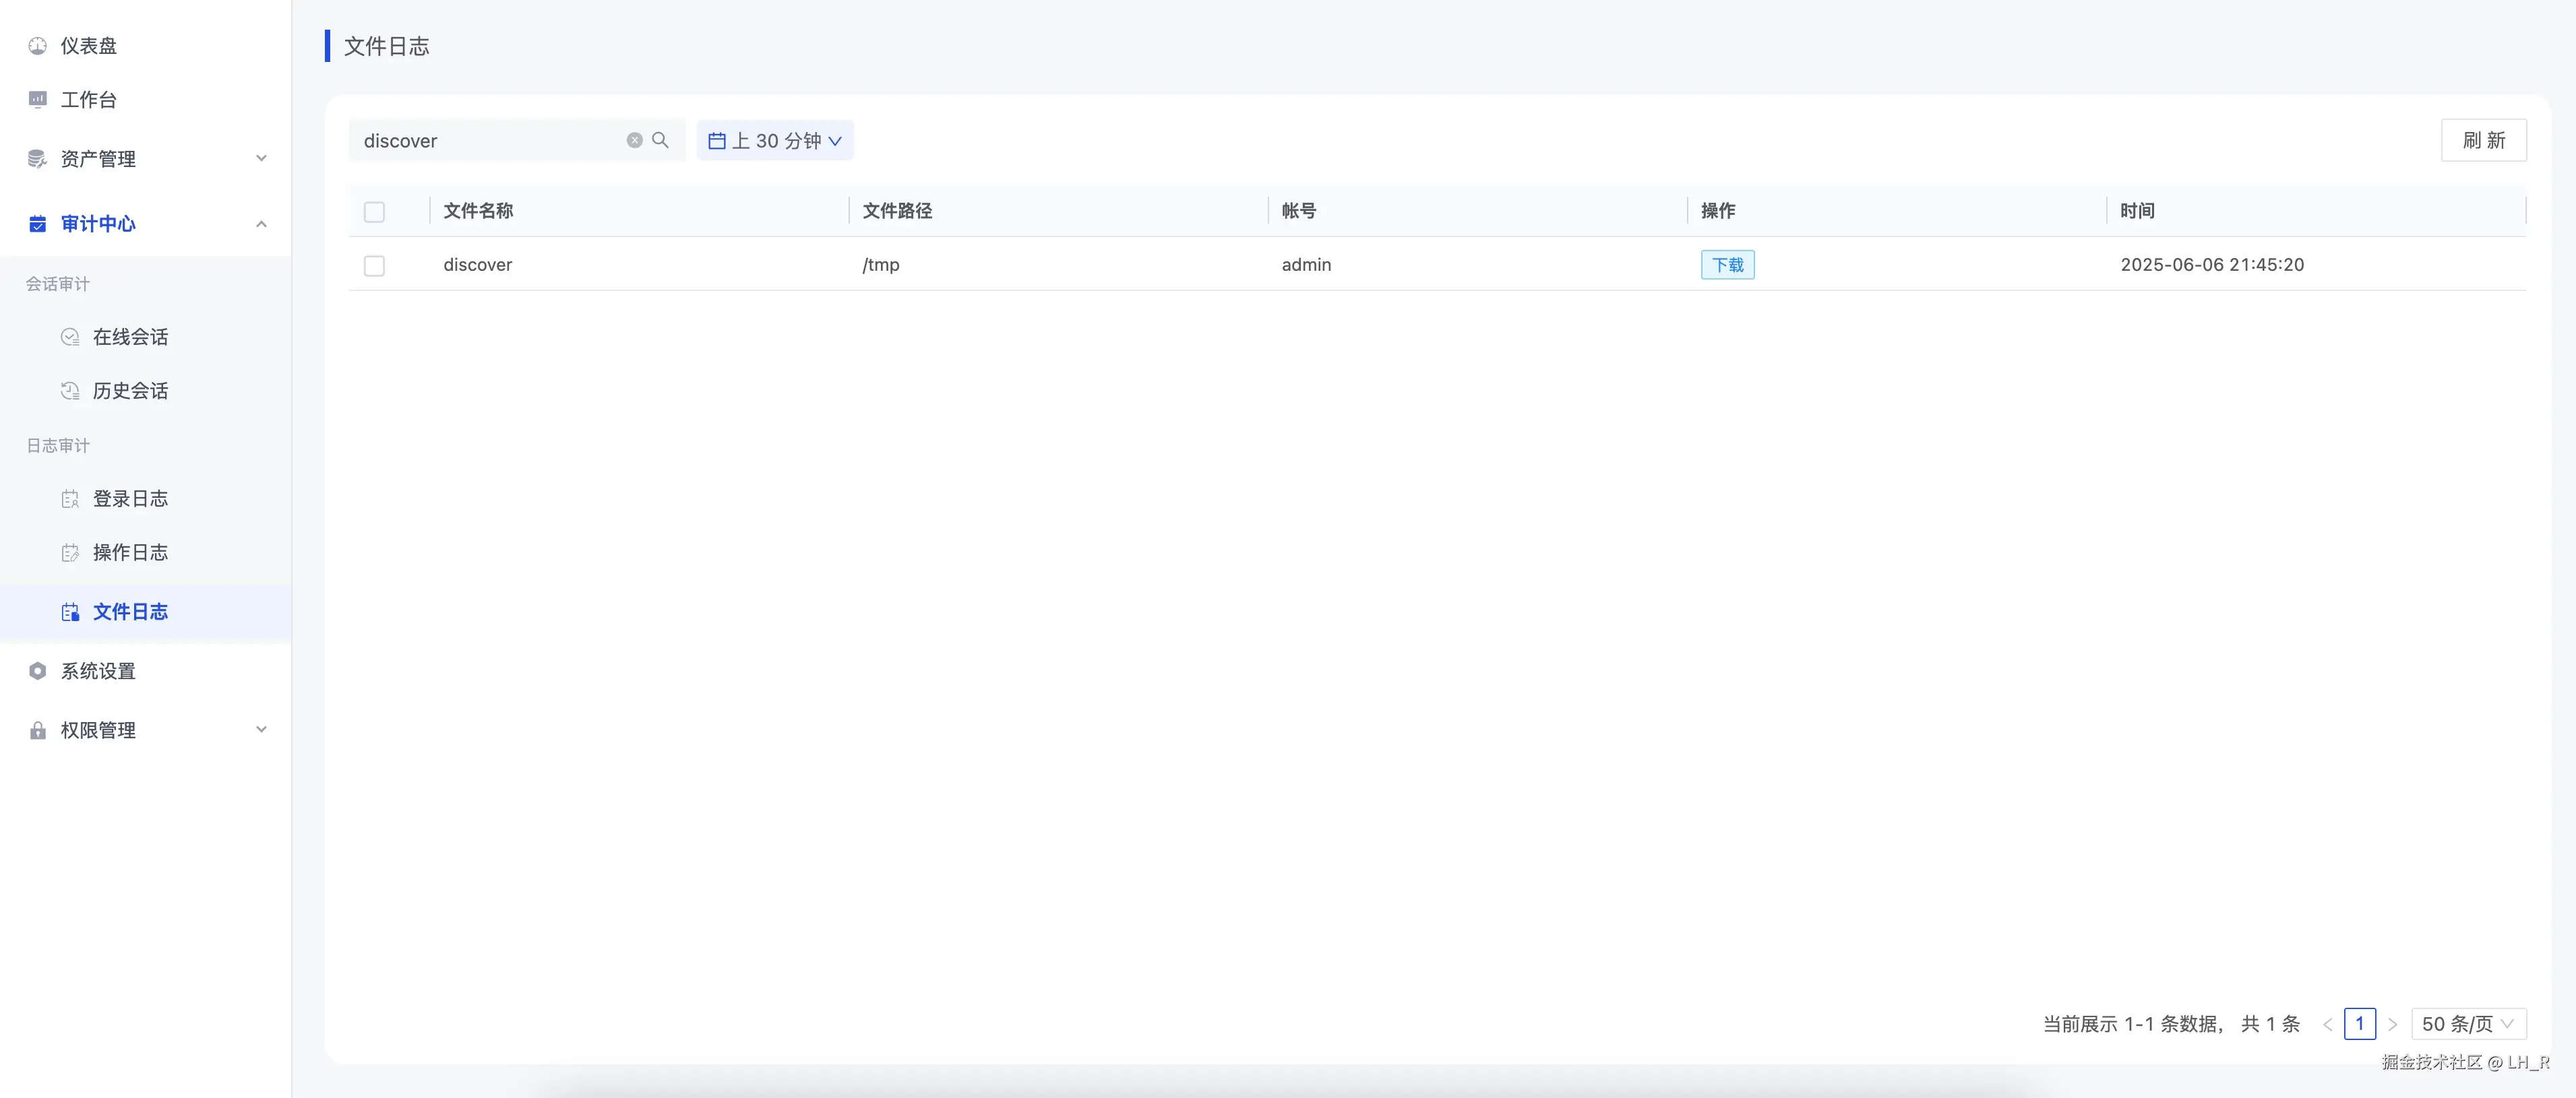Click the 登录日志 sidebar icon

(70, 500)
